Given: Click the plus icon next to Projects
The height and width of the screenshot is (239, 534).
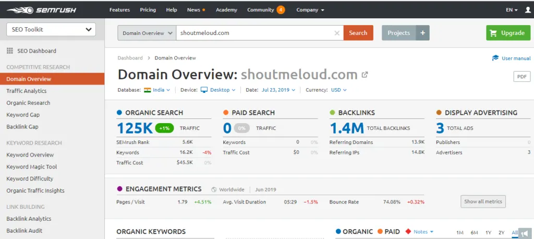Looking at the screenshot, I should (x=422, y=33).
